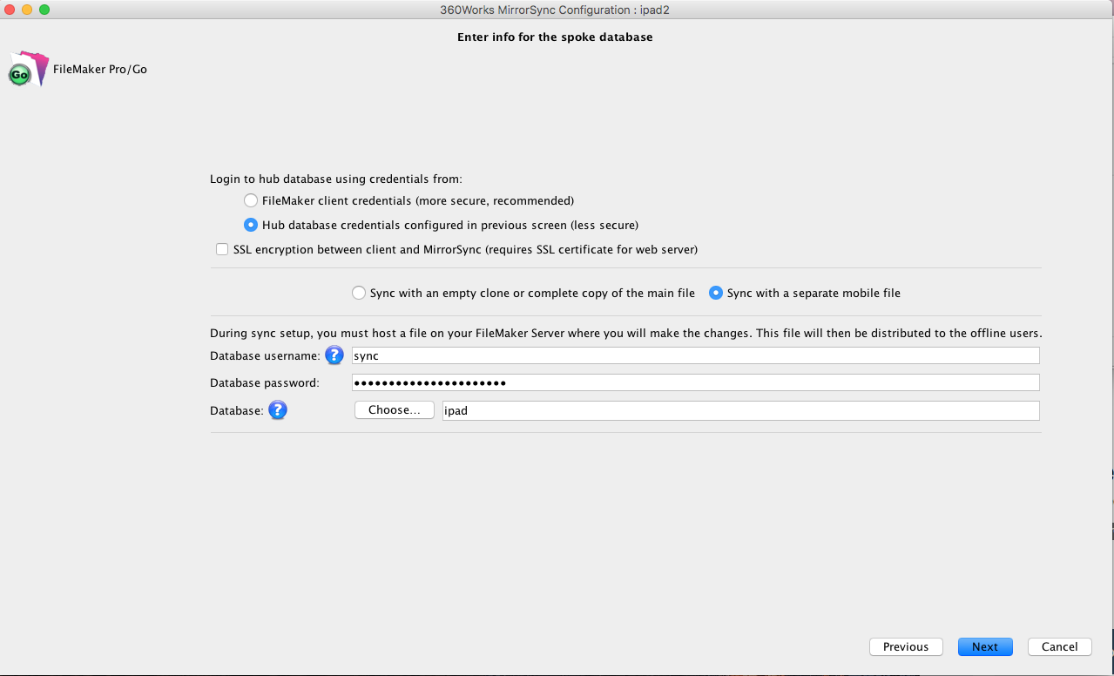Click the database name field containing ipad
The image size is (1114, 676).
click(x=740, y=410)
